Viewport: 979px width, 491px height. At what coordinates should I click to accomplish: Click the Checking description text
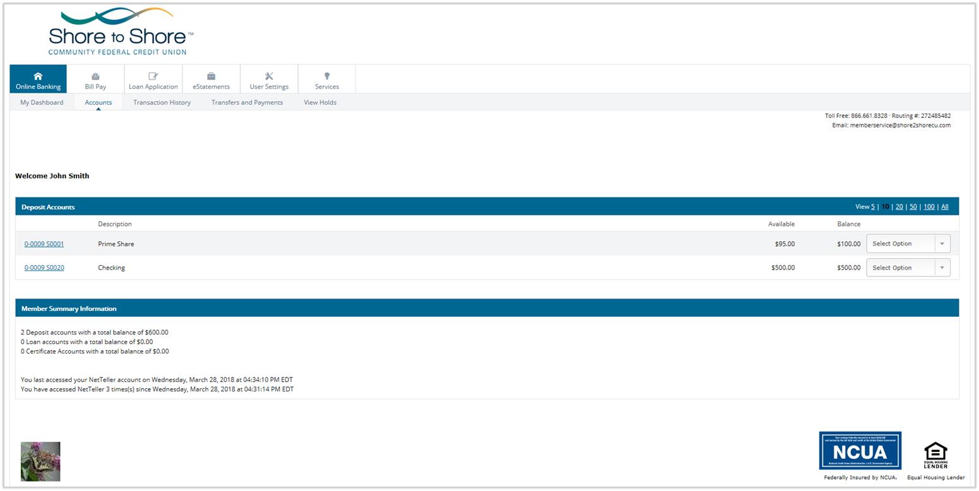point(112,268)
